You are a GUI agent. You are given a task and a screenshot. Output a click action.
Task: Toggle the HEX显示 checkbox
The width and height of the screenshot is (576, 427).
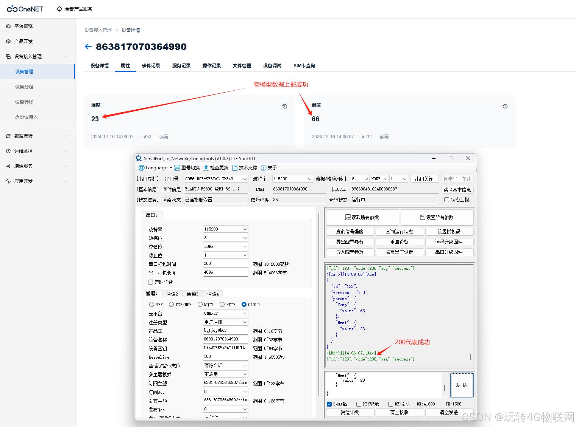tap(359, 404)
